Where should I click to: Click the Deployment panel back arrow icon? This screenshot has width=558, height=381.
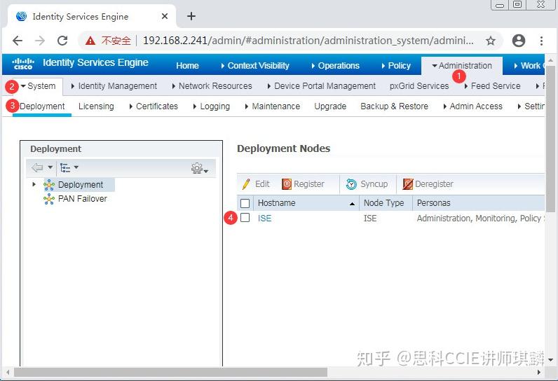(x=37, y=167)
